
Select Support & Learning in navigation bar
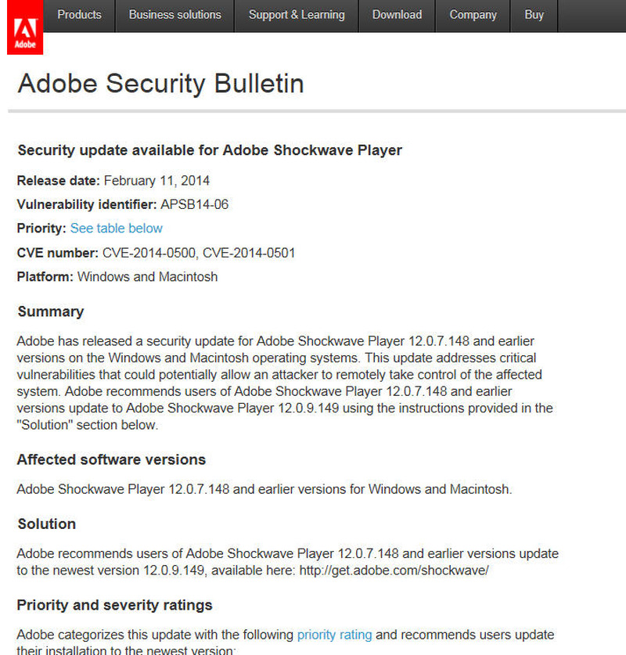tap(297, 15)
